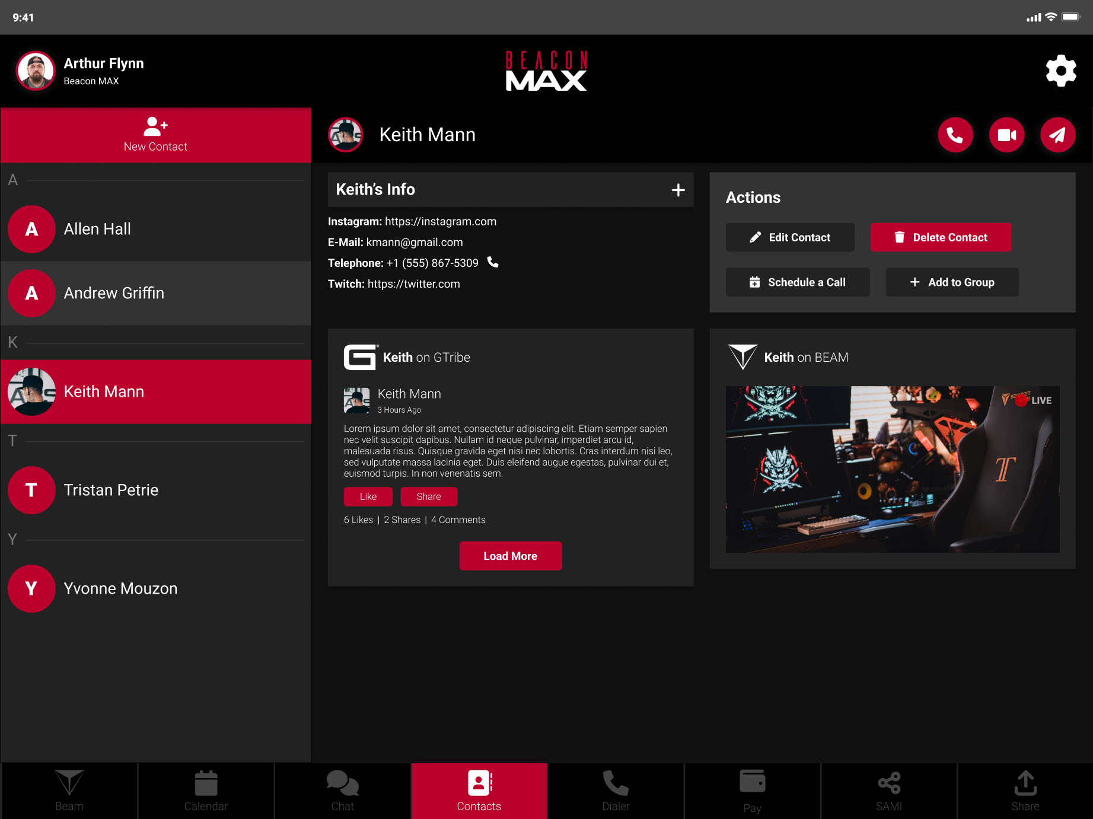1093x819 pixels.
Task: Start a voice call with Keith Mann
Action: 955,135
